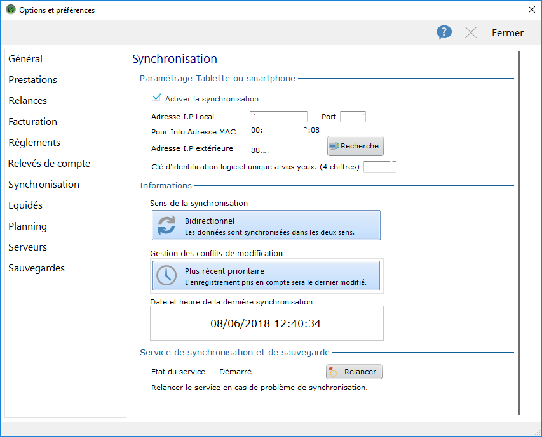Click the window resize grip in corner
The width and height of the screenshot is (542, 437).
pos(538,433)
